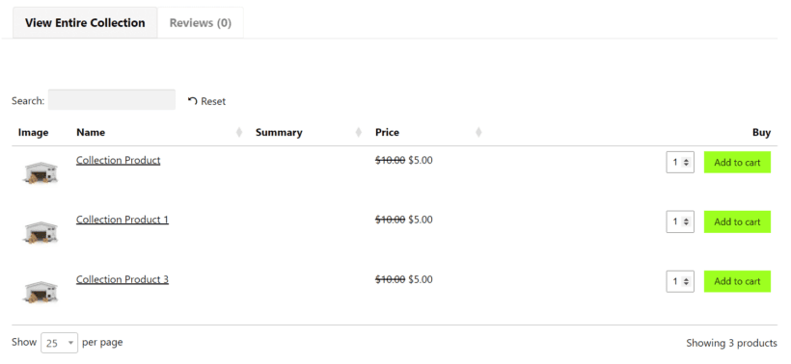The width and height of the screenshot is (791, 364).
Task: Sort table by Name column arrows
Action: pos(239,133)
